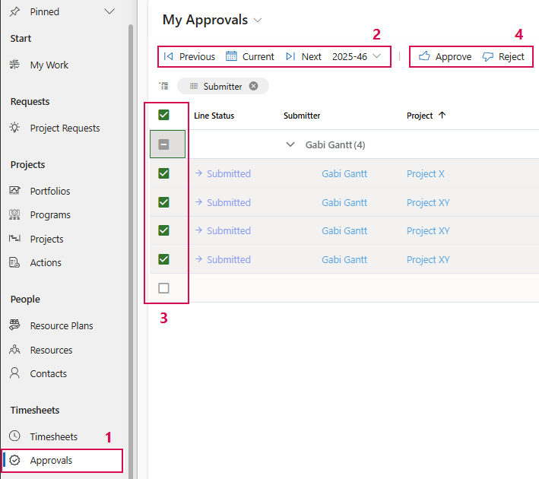
Task: Go to the Previous period
Action: pos(189,56)
